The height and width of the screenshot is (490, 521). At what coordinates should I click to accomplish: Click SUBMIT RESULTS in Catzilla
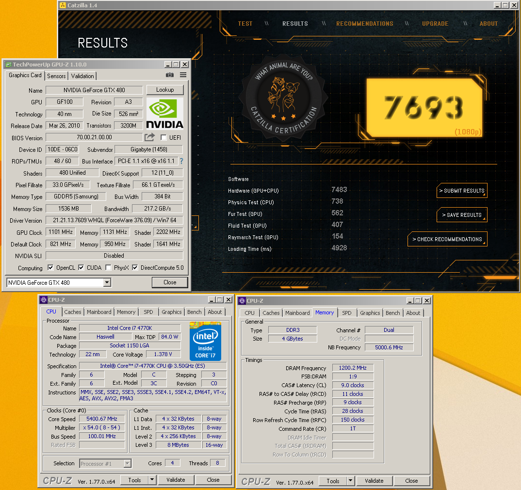(x=462, y=191)
